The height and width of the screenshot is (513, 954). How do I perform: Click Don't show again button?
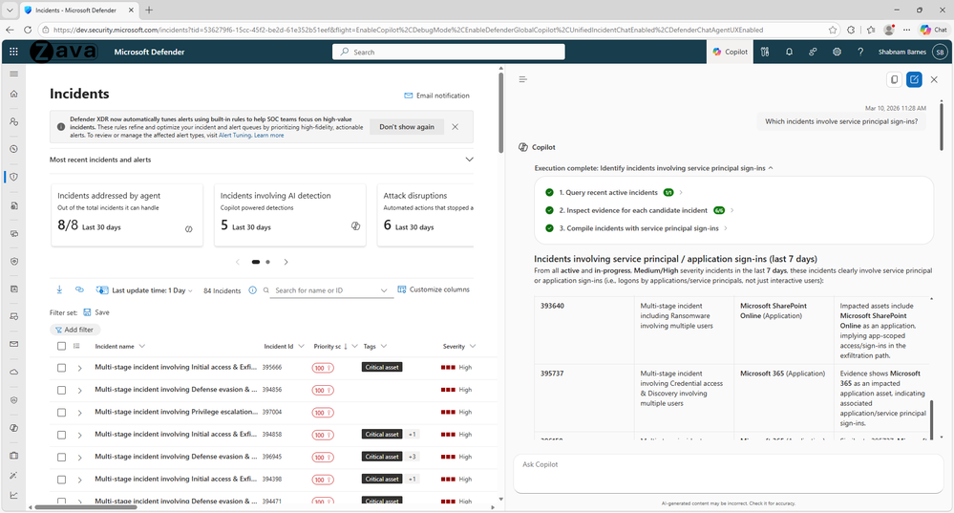pos(407,126)
